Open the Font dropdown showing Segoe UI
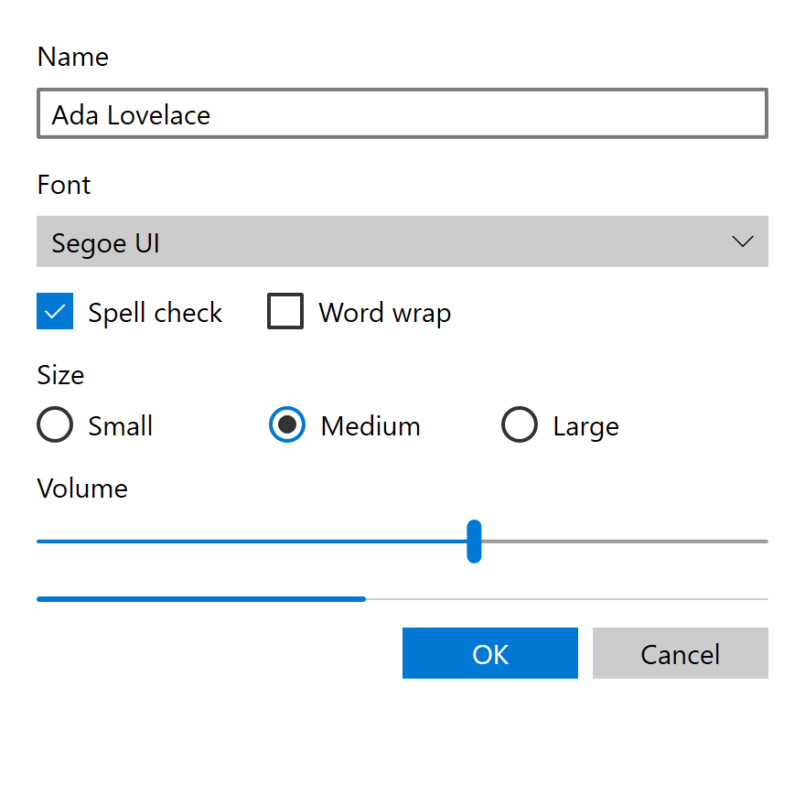The image size is (805, 805). coord(402,241)
